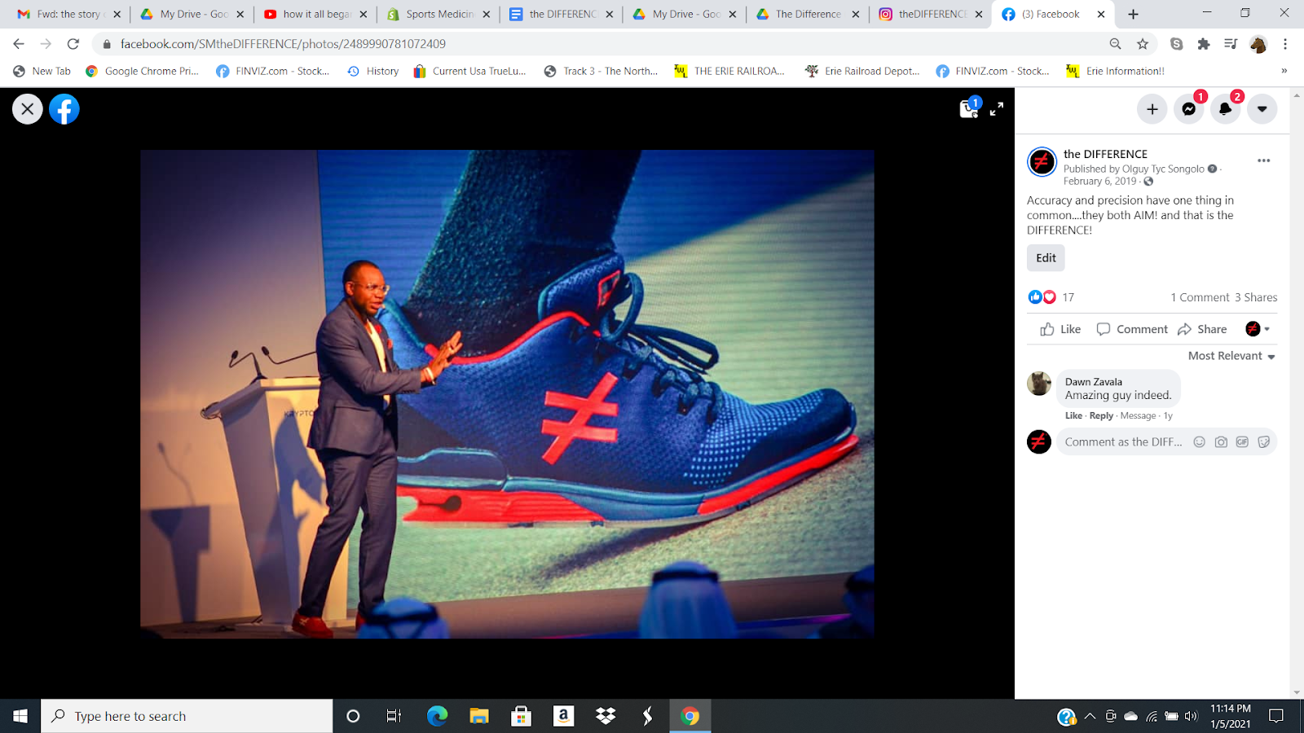Open the February 6, 2019 timestamp
Screen dimensions: 1304x733
[1099, 181]
